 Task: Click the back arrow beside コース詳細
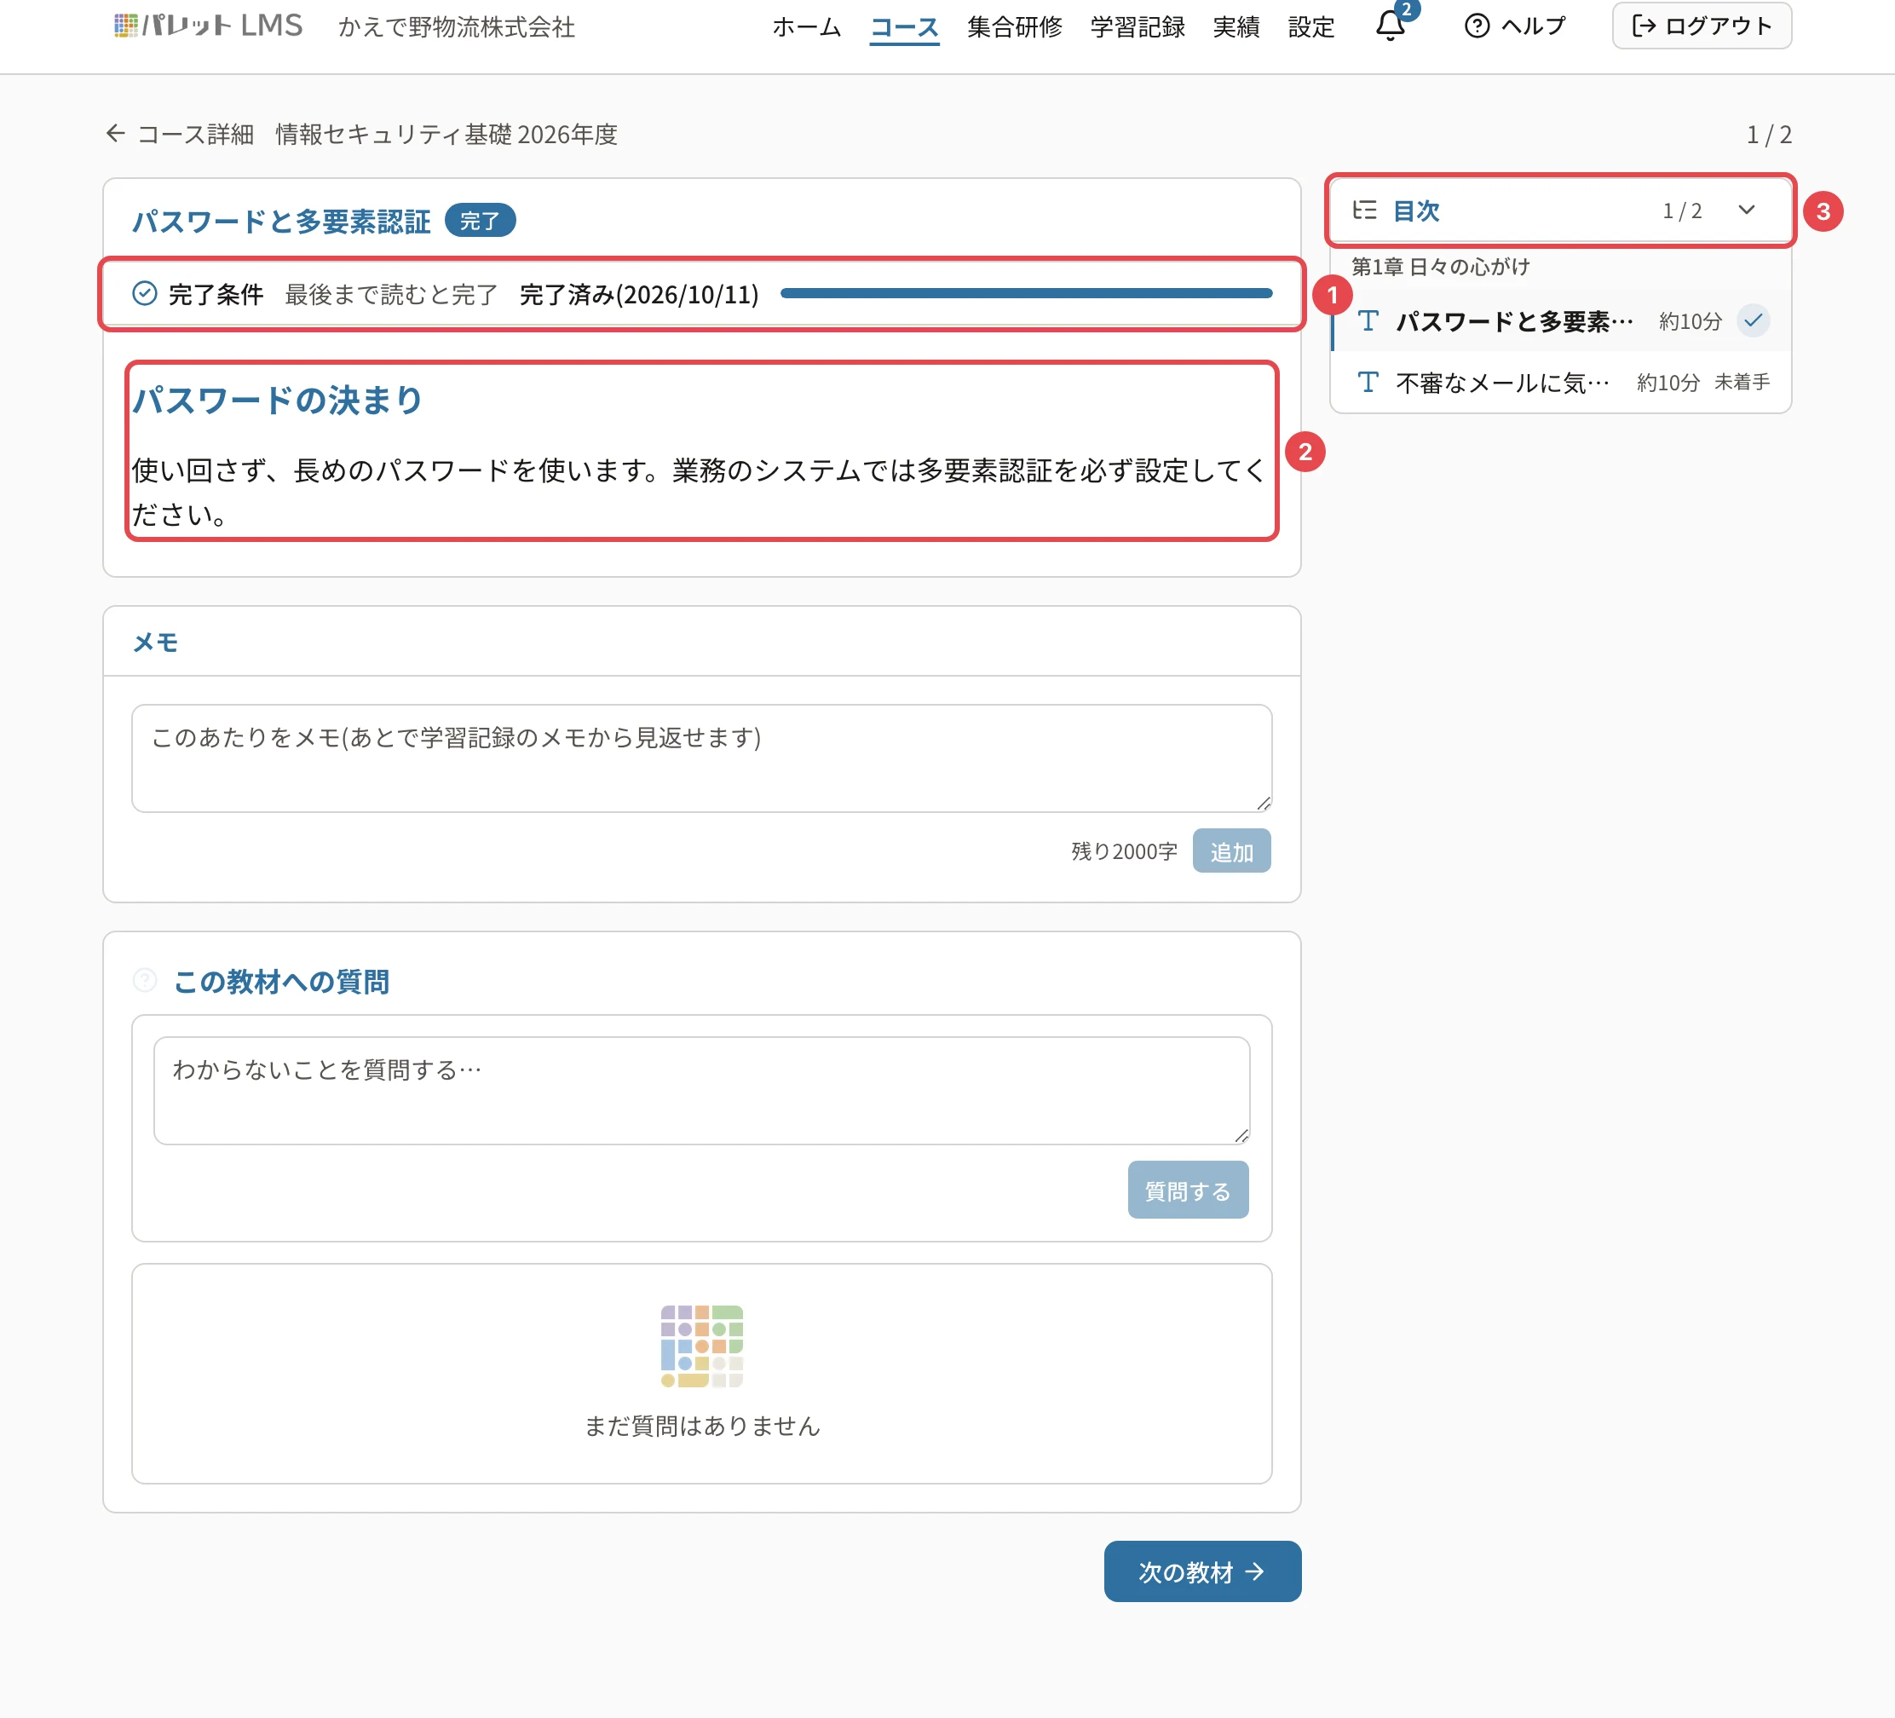click(x=115, y=134)
